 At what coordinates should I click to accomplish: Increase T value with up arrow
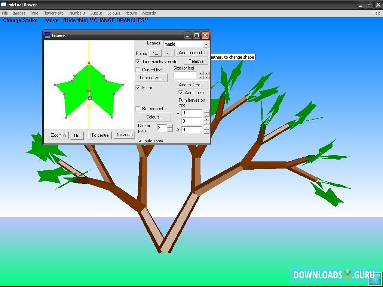point(206,119)
